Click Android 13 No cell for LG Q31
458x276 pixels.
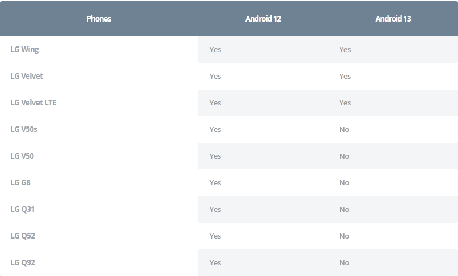(x=344, y=209)
